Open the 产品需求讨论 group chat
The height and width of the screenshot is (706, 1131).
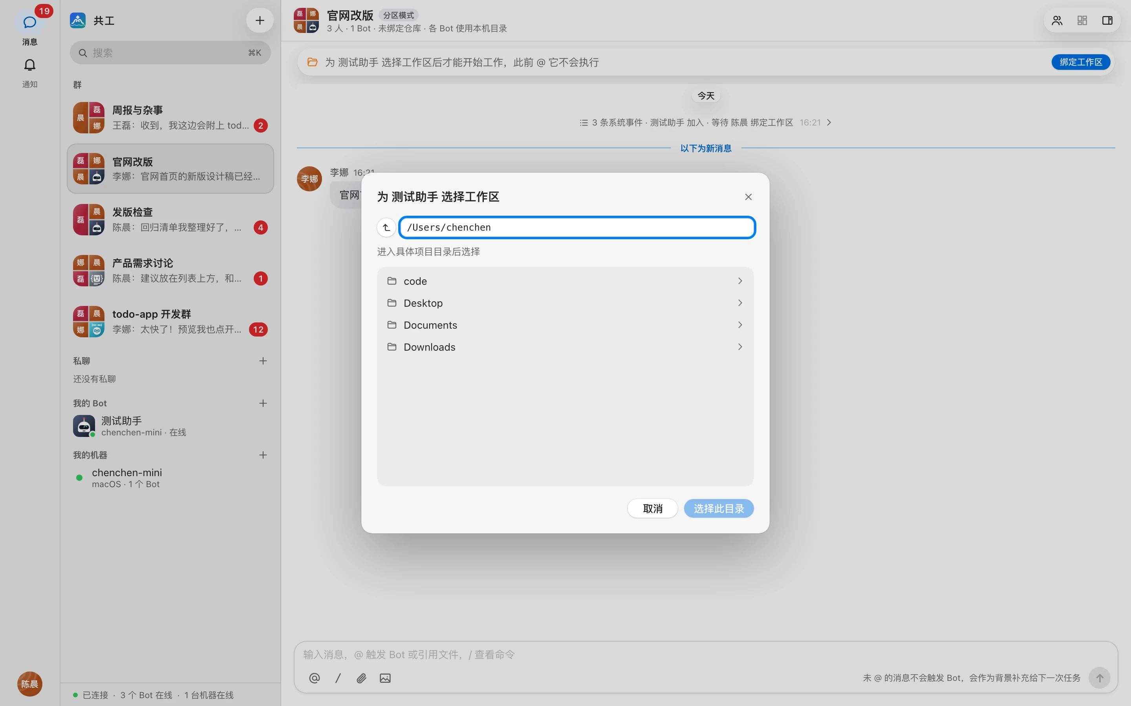(170, 271)
